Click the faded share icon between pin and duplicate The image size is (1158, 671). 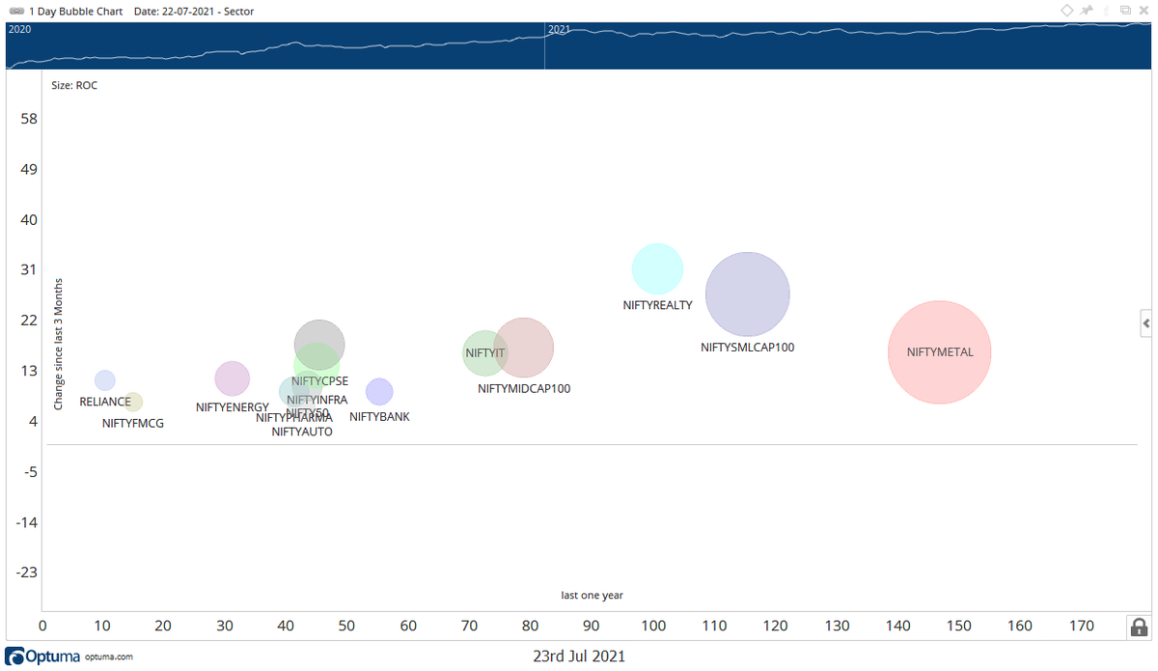pyautogui.click(x=1106, y=10)
